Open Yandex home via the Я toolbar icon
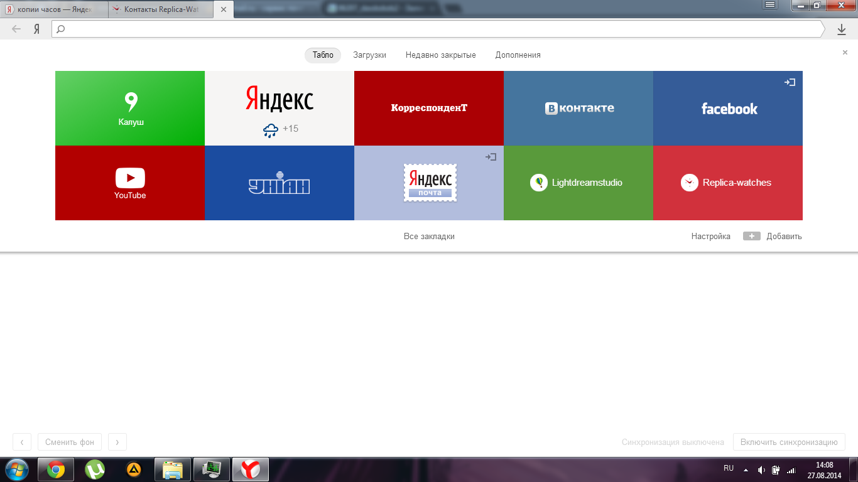 click(x=37, y=29)
